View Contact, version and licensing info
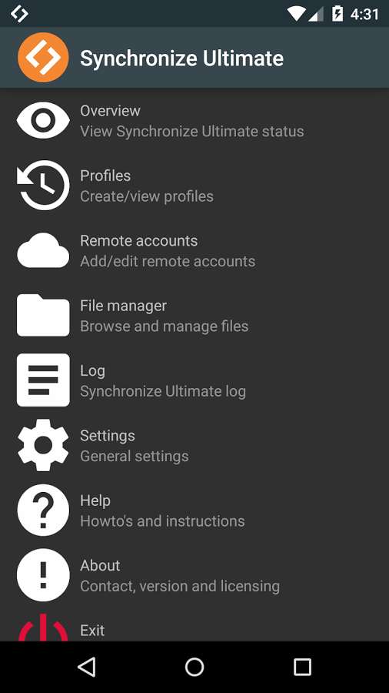The height and width of the screenshot is (693, 389). pos(179,586)
